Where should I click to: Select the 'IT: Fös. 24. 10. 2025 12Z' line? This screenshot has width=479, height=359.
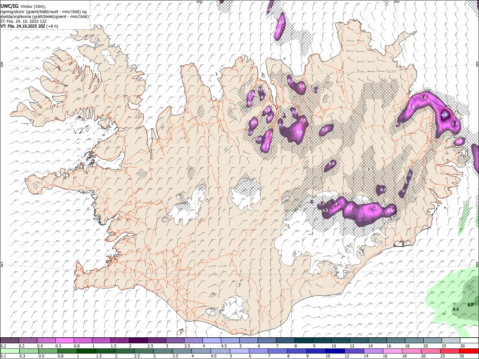(24, 21)
